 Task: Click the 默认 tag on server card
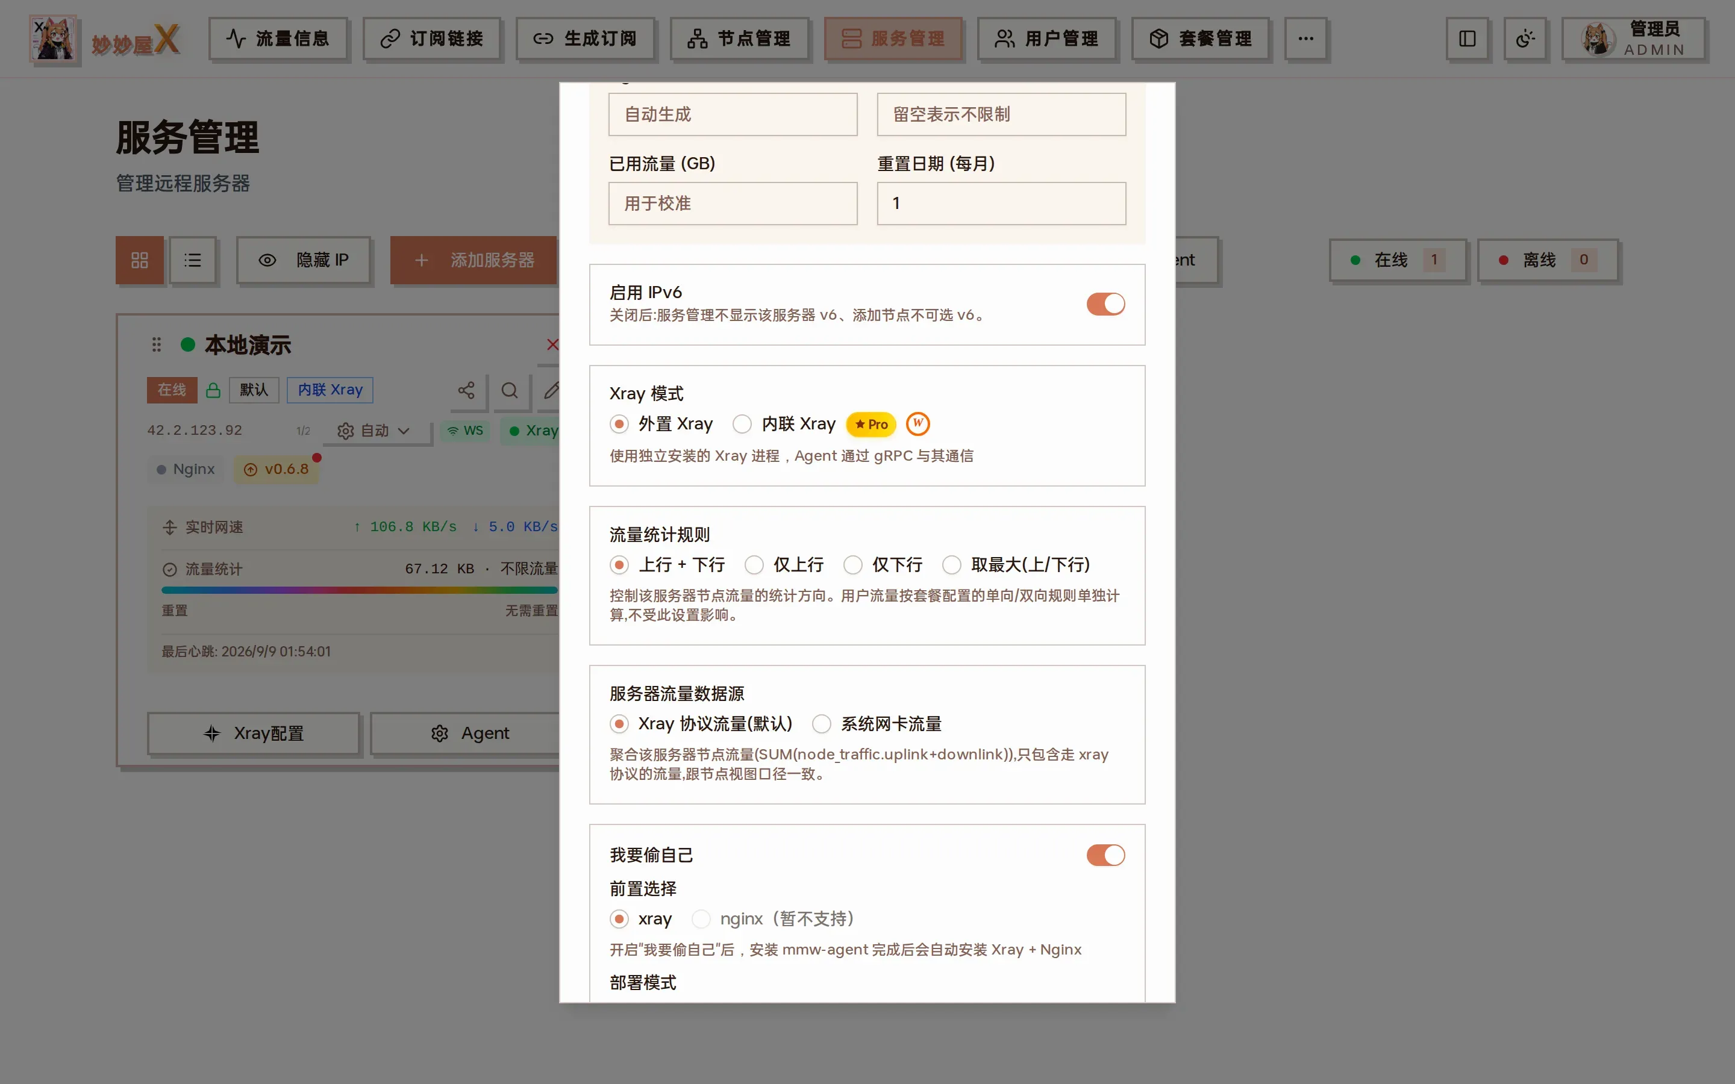[x=254, y=390]
